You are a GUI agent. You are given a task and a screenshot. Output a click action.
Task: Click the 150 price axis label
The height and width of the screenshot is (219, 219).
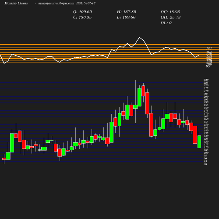click(x=206, y=125)
